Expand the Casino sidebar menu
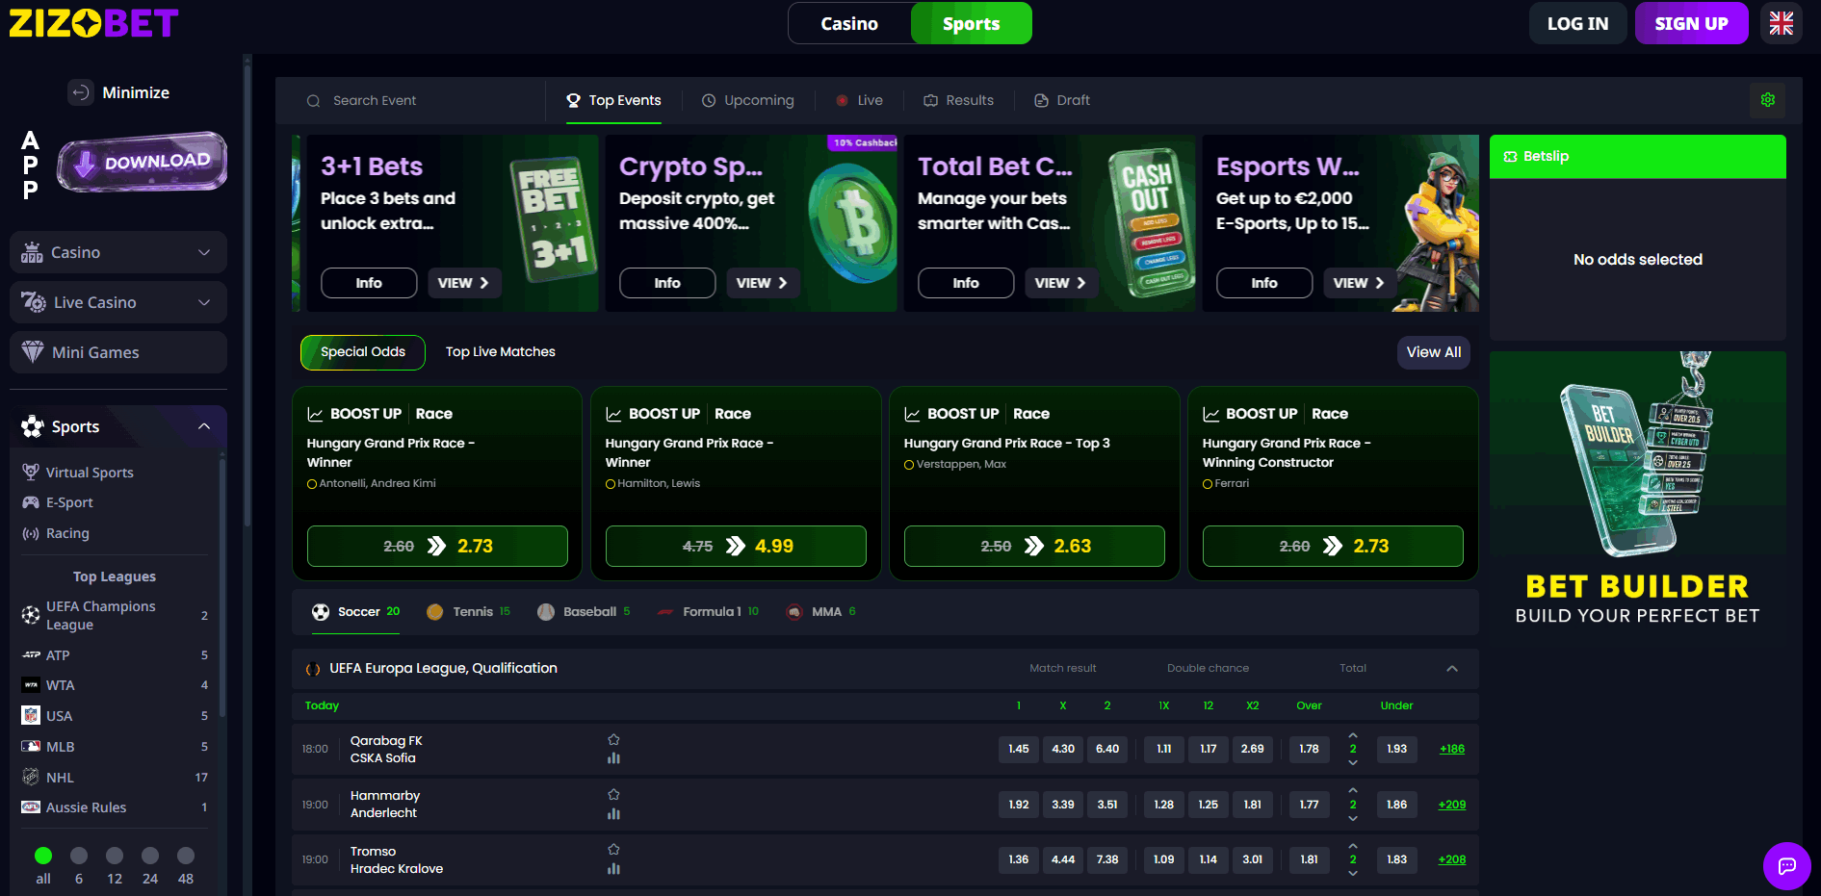The width and height of the screenshot is (1821, 896). tap(118, 252)
